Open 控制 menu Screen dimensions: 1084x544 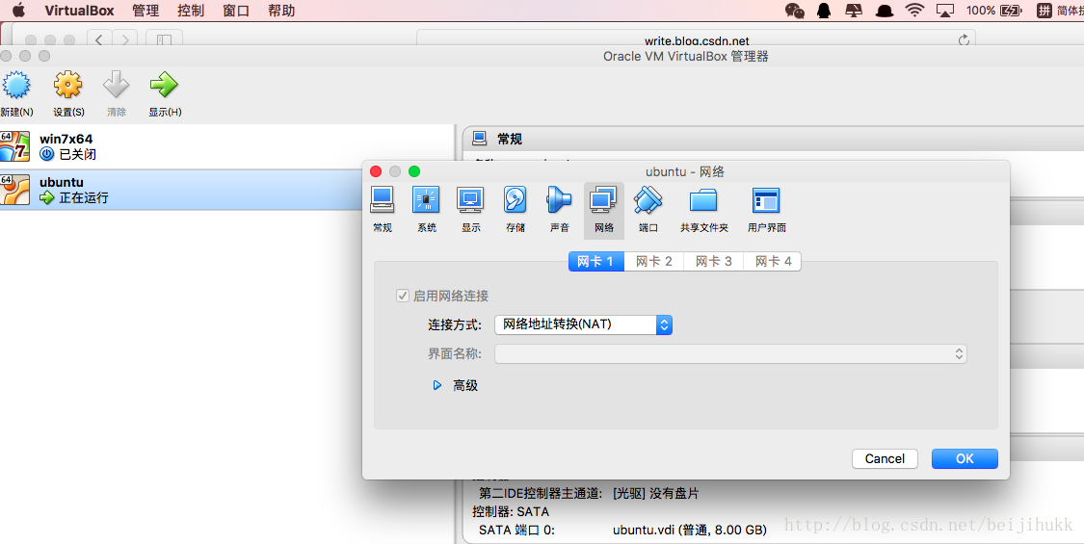pyautogui.click(x=191, y=11)
